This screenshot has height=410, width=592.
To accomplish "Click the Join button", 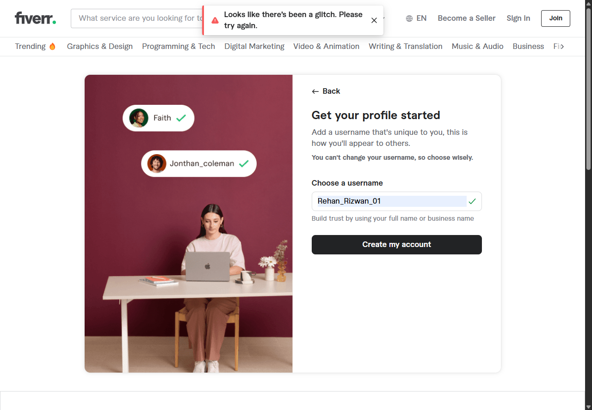I will [555, 18].
